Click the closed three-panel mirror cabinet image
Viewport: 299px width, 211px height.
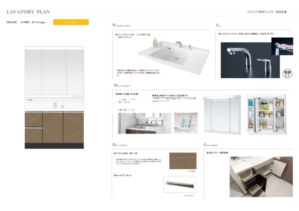click(222, 114)
